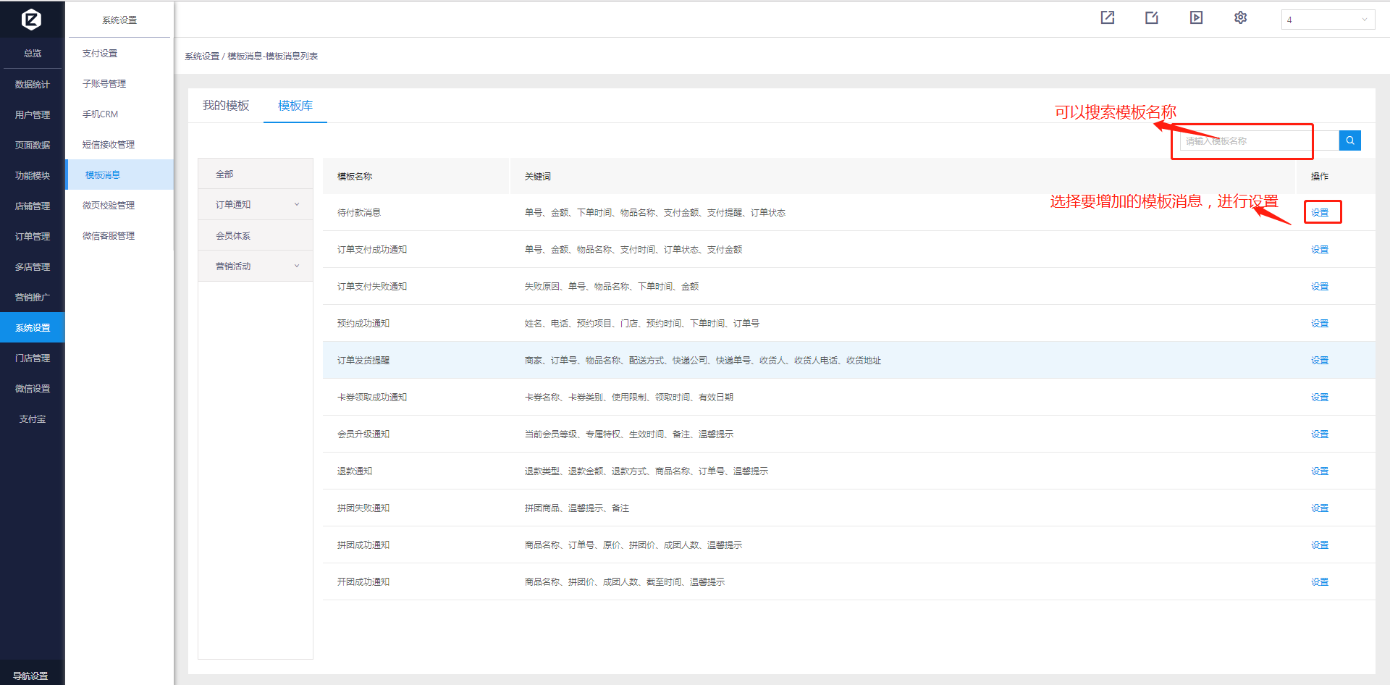Select 会员体系 in category list
1390x685 pixels.
pos(233,236)
